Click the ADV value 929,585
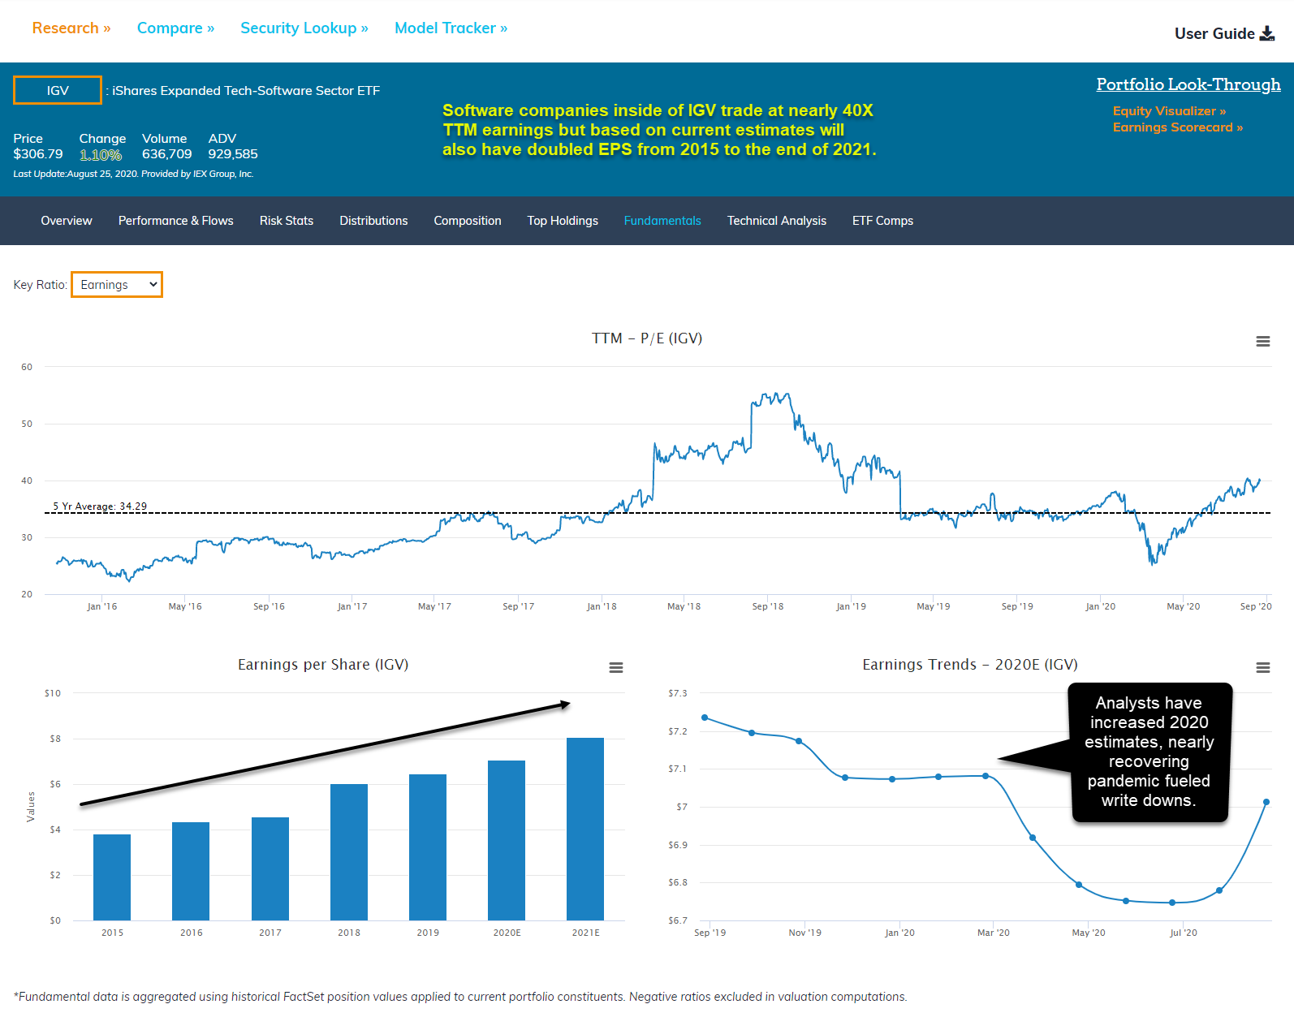The height and width of the screenshot is (1030, 1294). (233, 154)
